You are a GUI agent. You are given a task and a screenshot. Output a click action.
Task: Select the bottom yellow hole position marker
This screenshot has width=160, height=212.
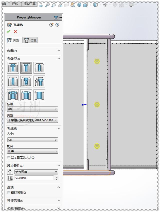point(97,146)
